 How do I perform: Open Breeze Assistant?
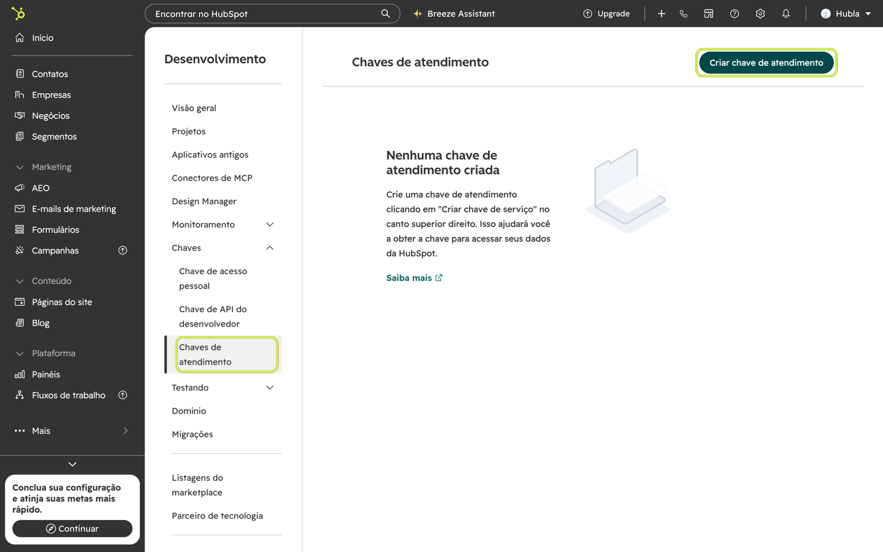pyautogui.click(x=454, y=14)
